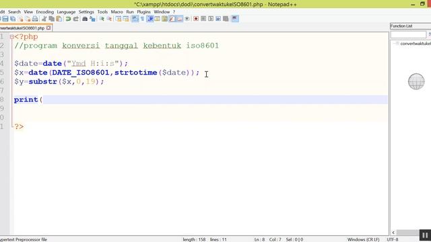Image resolution: width=431 pixels, height=242 pixels.
Task: Click the Save Recorded Macro icon
Action: (226, 19)
